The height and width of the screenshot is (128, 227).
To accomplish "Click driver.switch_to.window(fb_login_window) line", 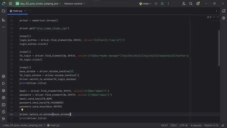I will 48,79.
